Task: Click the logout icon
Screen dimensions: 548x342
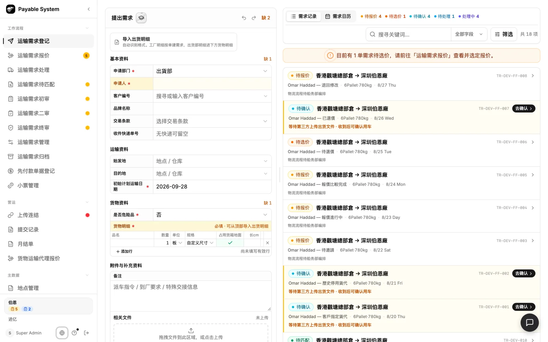Action: click(86, 333)
